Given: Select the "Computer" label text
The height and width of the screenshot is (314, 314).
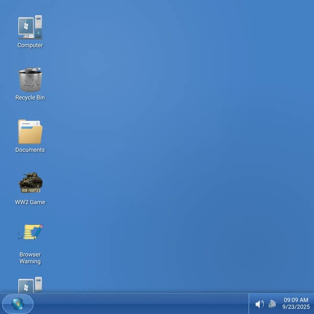Looking at the screenshot, I should click(30, 45).
